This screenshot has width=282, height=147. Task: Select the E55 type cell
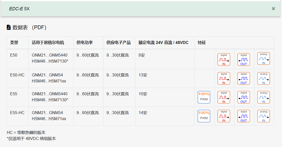coord(14,94)
